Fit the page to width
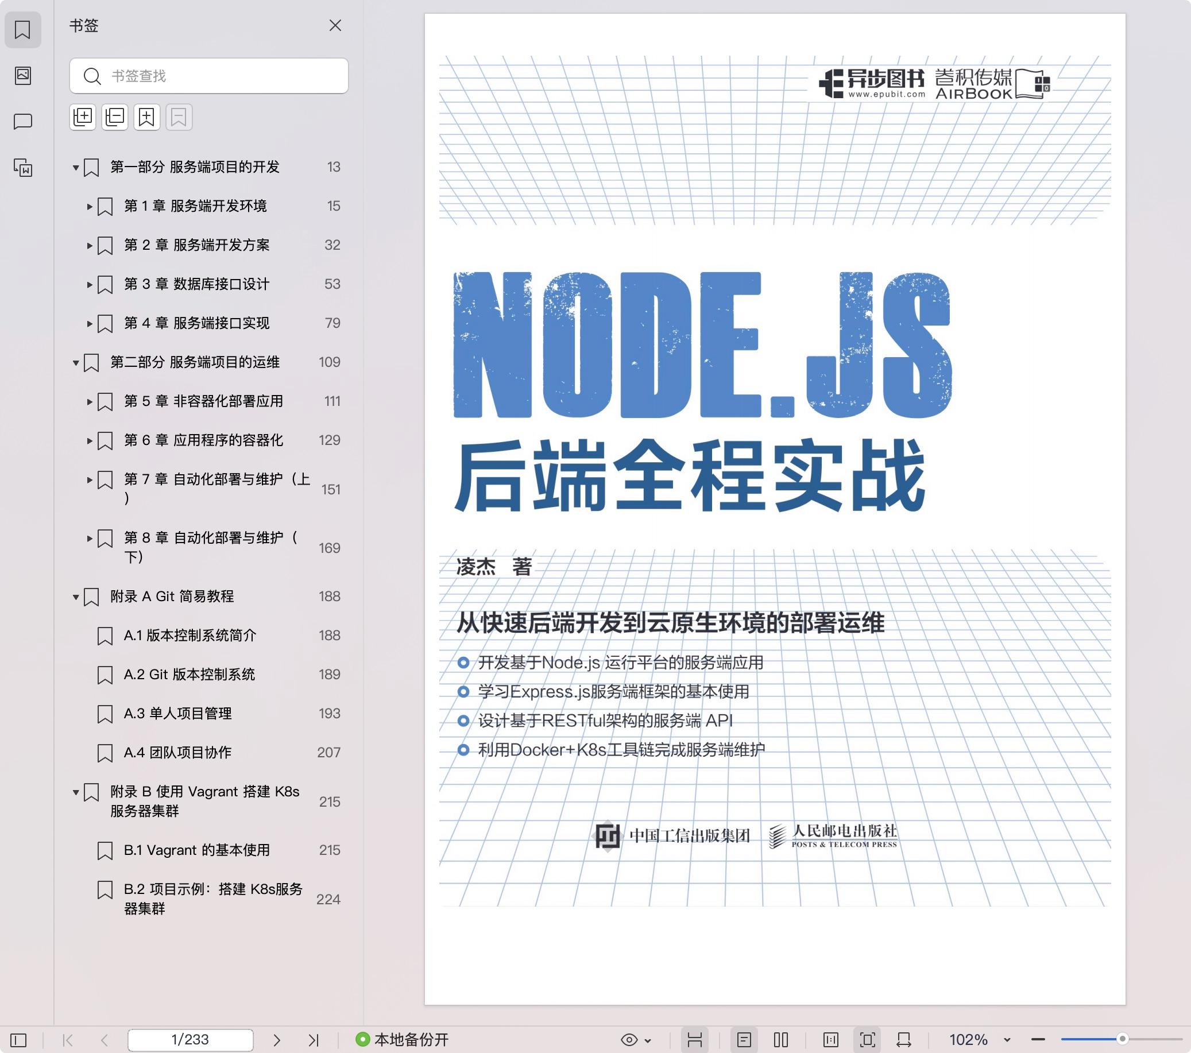This screenshot has height=1053, width=1191. coord(904,1040)
